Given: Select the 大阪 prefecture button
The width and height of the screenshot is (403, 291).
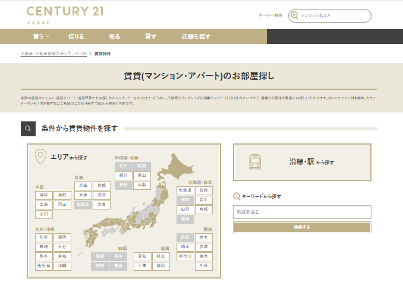Looking at the screenshot, I should [x=84, y=195].
